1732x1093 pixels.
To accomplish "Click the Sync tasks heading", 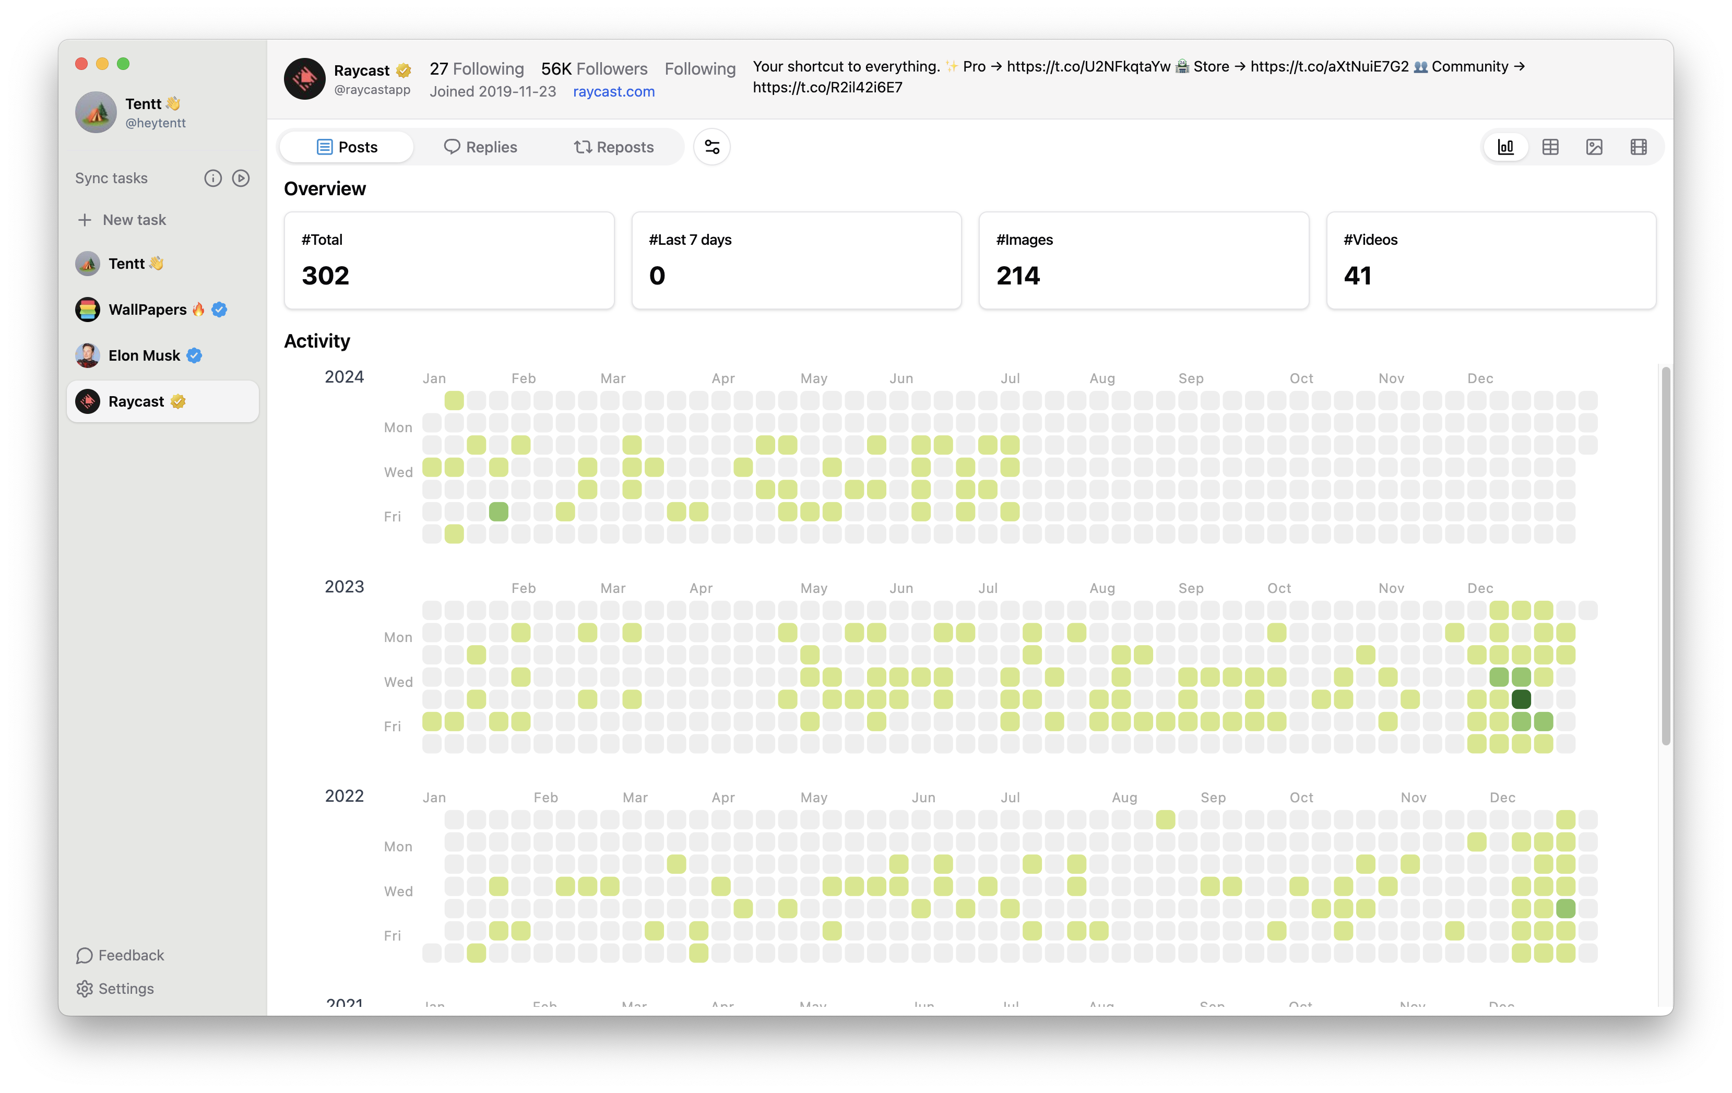I will coord(112,179).
